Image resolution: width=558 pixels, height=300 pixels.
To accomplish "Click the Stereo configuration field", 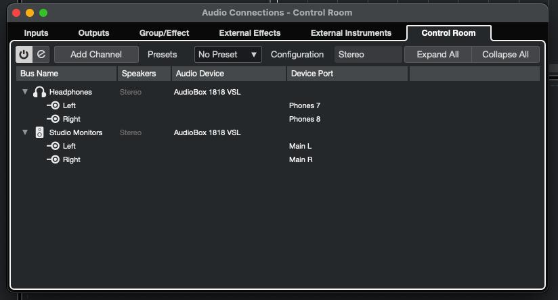I will [368, 55].
